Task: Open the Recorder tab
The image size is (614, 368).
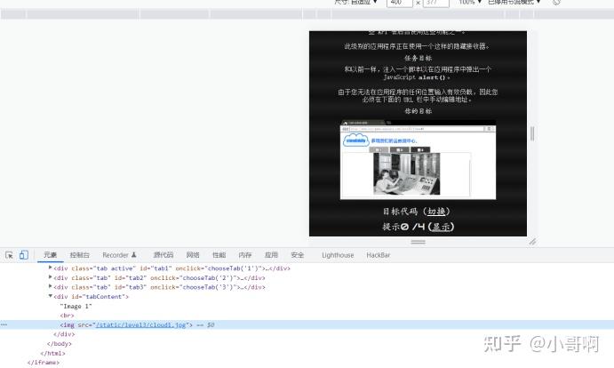Action: (x=119, y=255)
